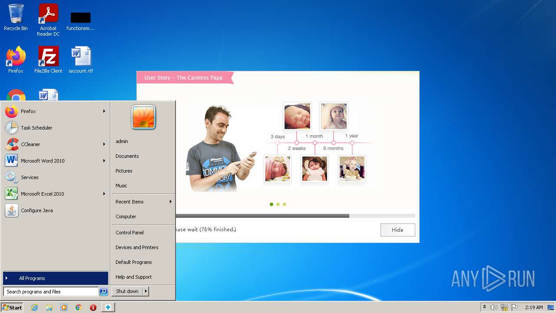
Task: Open Devices and Printers
Action: pos(143,247)
